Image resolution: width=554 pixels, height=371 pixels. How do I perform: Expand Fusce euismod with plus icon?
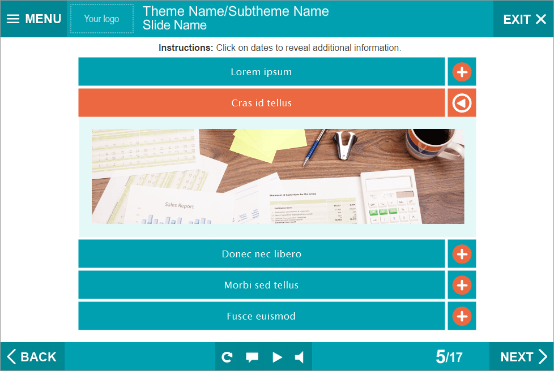[x=462, y=316]
